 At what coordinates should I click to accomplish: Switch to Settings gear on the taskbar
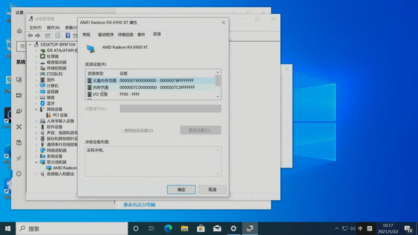[x=234, y=228]
